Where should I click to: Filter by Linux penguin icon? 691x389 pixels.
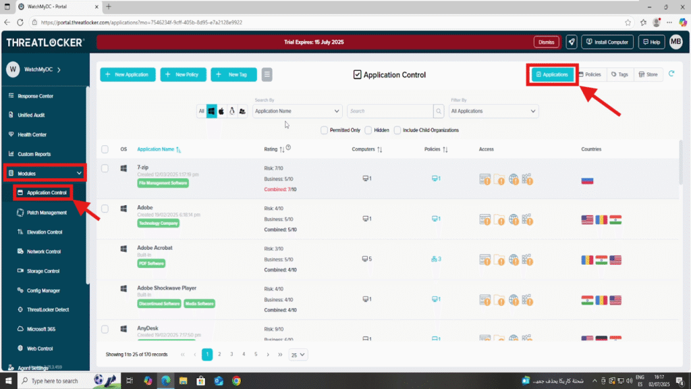[x=232, y=111]
